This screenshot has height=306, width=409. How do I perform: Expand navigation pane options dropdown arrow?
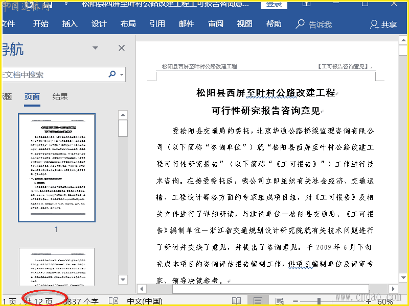95,48
